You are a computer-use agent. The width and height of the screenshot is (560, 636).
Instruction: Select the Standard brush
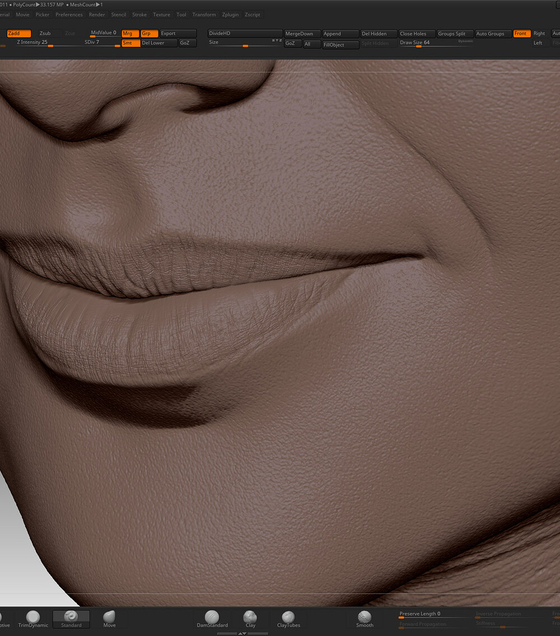pyautogui.click(x=71, y=619)
